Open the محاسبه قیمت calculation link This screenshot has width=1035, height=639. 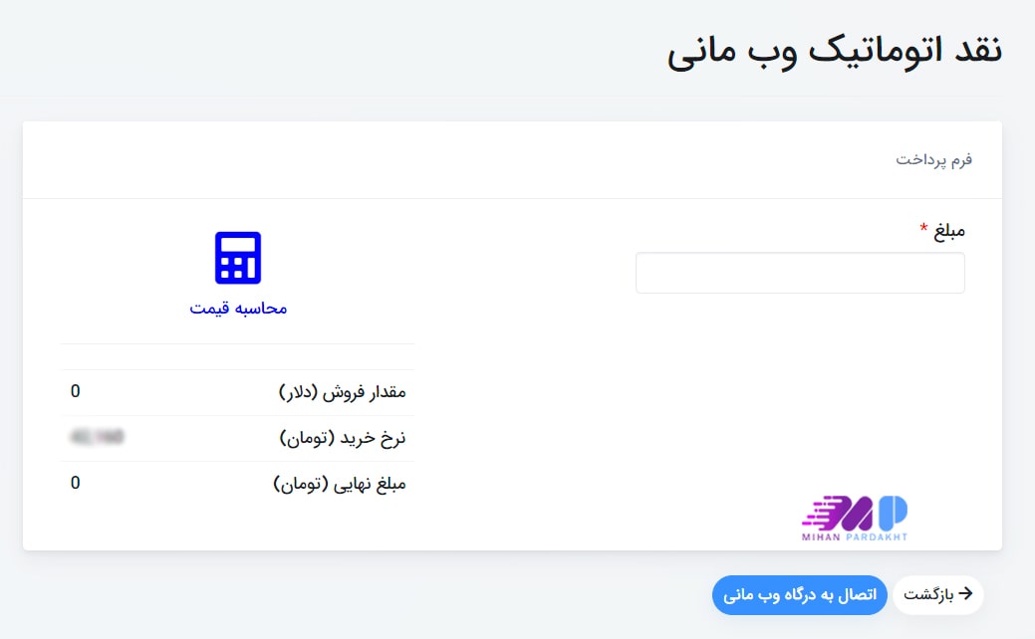point(236,308)
